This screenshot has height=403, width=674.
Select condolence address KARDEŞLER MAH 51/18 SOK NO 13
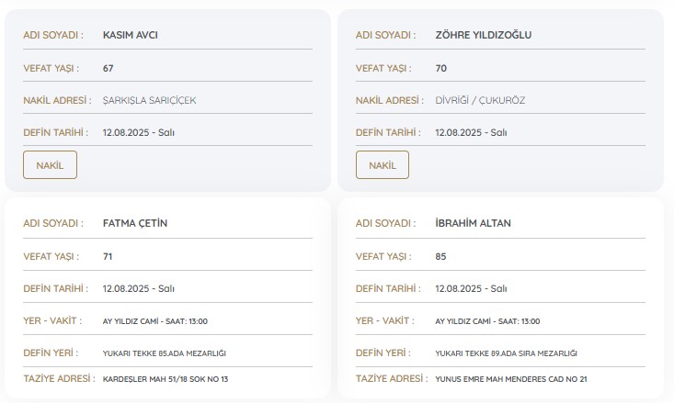pos(166,378)
